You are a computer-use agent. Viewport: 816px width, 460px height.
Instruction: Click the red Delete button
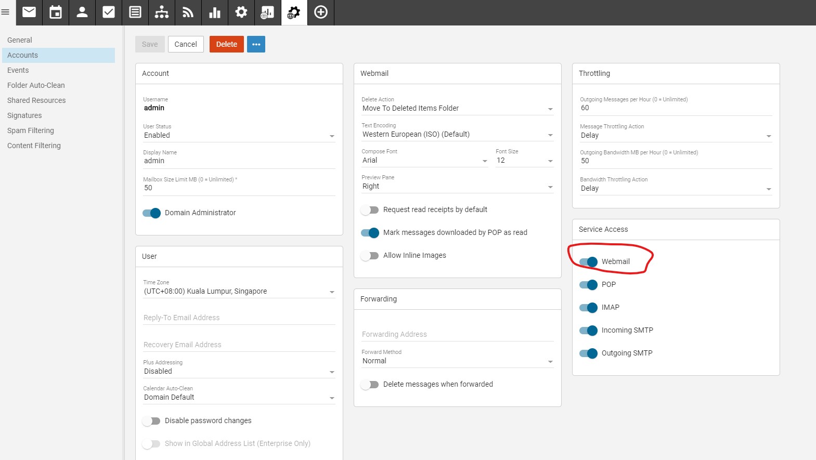(x=227, y=44)
